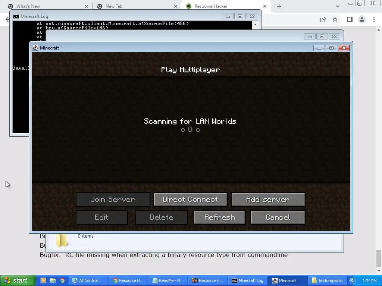Open the browser profile avatar
The width and height of the screenshot is (382, 286).
coord(362,19)
